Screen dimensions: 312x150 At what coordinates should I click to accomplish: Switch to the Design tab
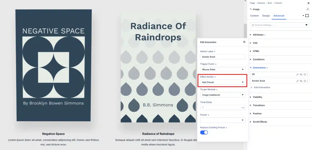click(x=266, y=16)
